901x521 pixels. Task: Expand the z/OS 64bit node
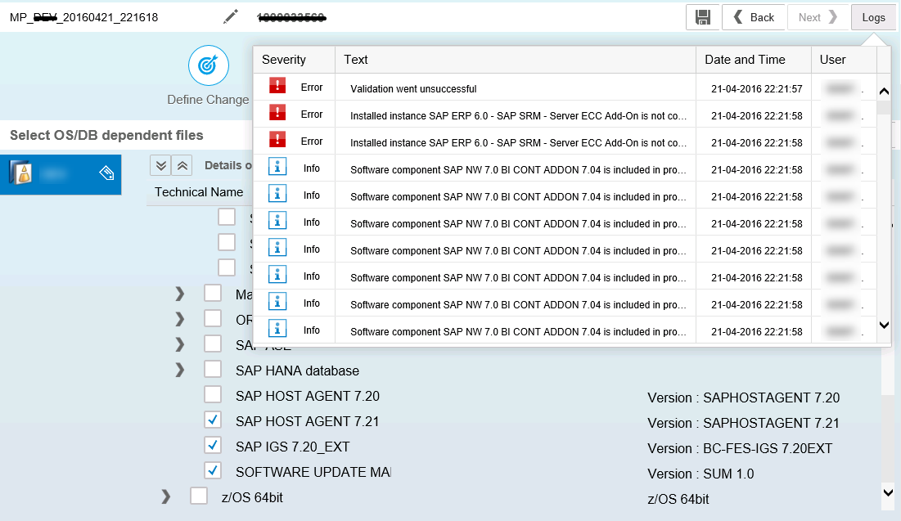click(165, 496)
